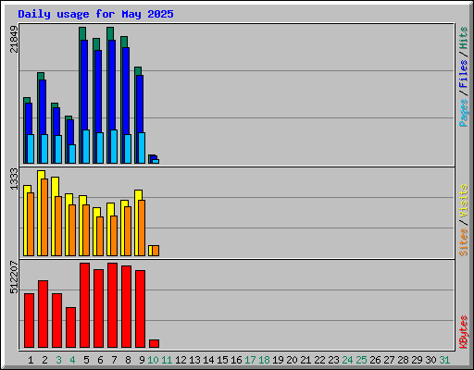Click day 2 label on x-axis
This screenshot has width=474, height=370.
[x=44, y=360]
